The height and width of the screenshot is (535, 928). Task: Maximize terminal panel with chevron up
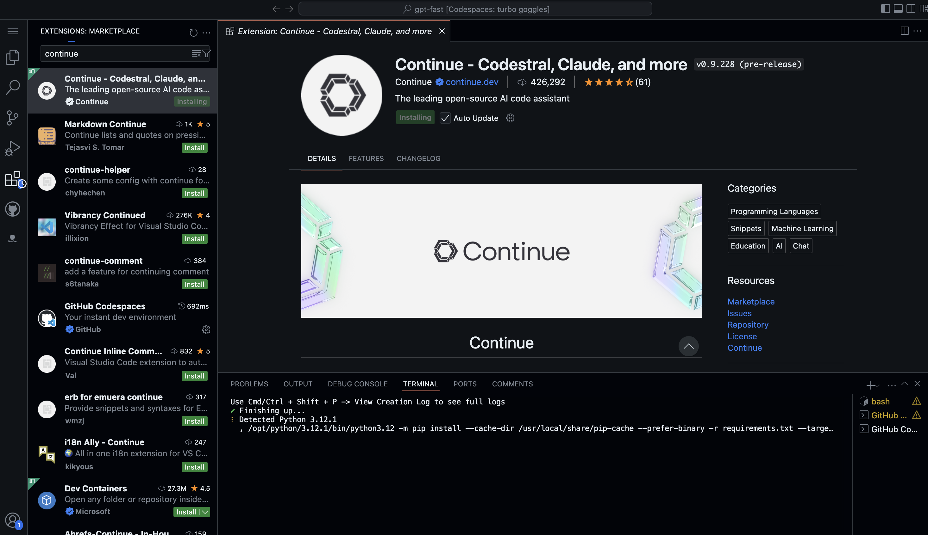(x=905, y=384)
